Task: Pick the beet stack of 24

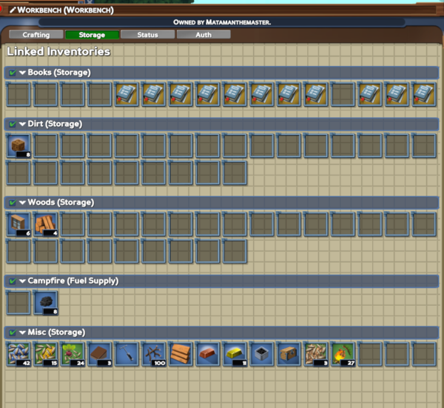Action: point(73,354)
